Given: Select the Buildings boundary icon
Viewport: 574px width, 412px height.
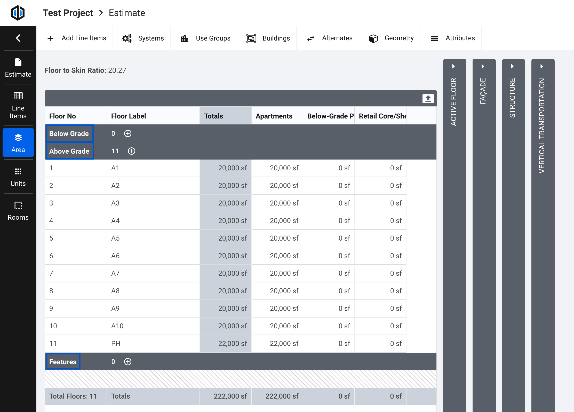Looking at the screenshot, I should click(251, 38).
